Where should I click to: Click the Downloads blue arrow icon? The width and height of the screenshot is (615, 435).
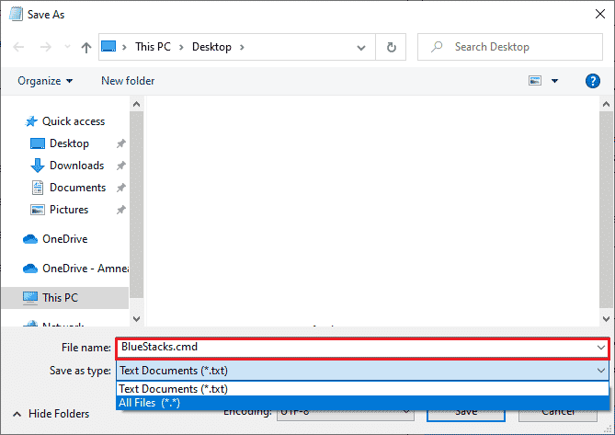point(38,166)
